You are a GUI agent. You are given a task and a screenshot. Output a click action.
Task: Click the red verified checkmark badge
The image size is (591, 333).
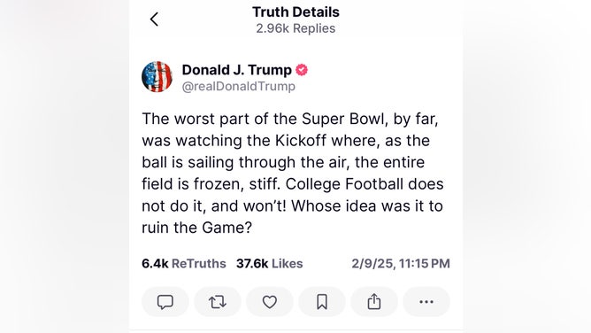pyautogui.click(x=302, y=70)
